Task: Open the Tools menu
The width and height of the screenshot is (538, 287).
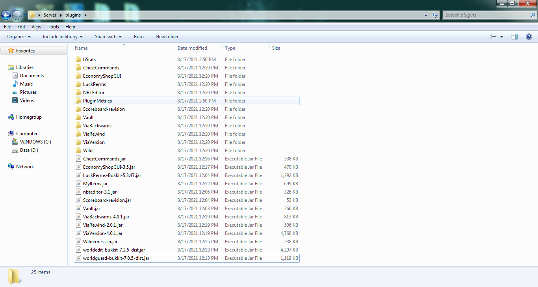Action: coord(53,27)
